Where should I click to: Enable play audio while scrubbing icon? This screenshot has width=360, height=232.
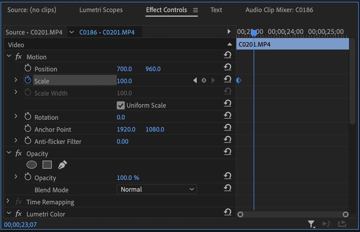tap(327, 224)
